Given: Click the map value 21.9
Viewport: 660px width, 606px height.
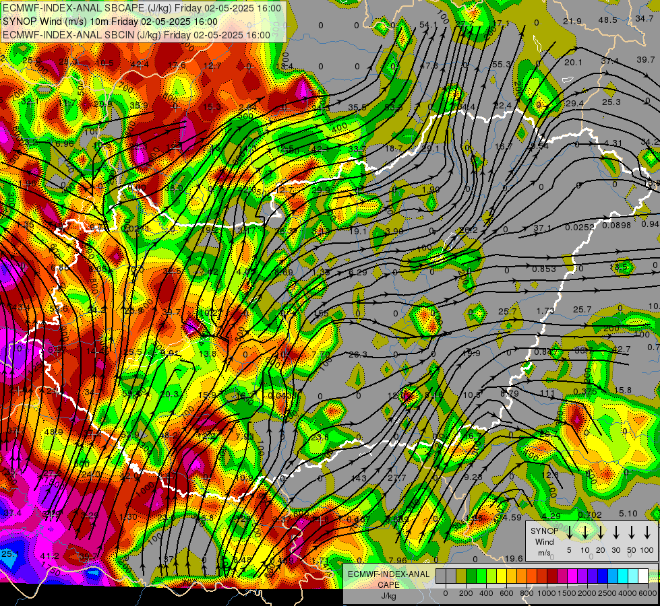Looking at the screenshot, I should pos(572,21).
